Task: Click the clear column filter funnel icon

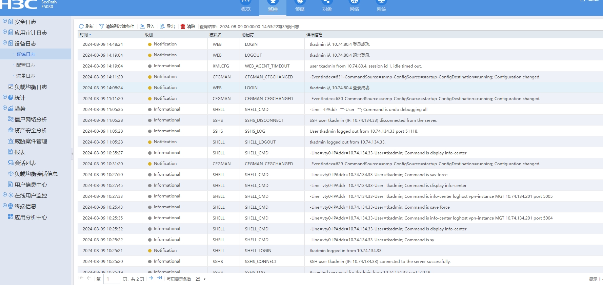Action: pos(102,26)
